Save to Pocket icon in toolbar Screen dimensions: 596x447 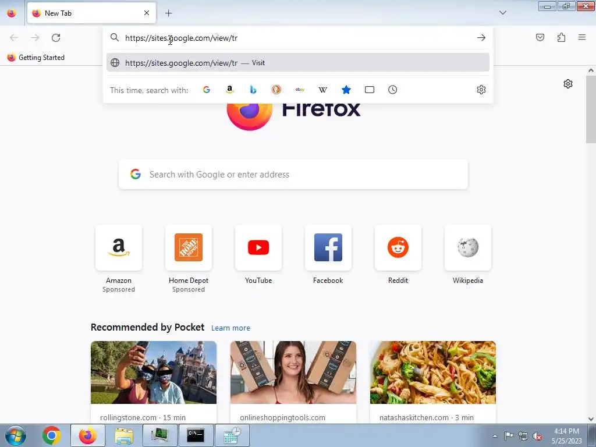coord(540,37)
